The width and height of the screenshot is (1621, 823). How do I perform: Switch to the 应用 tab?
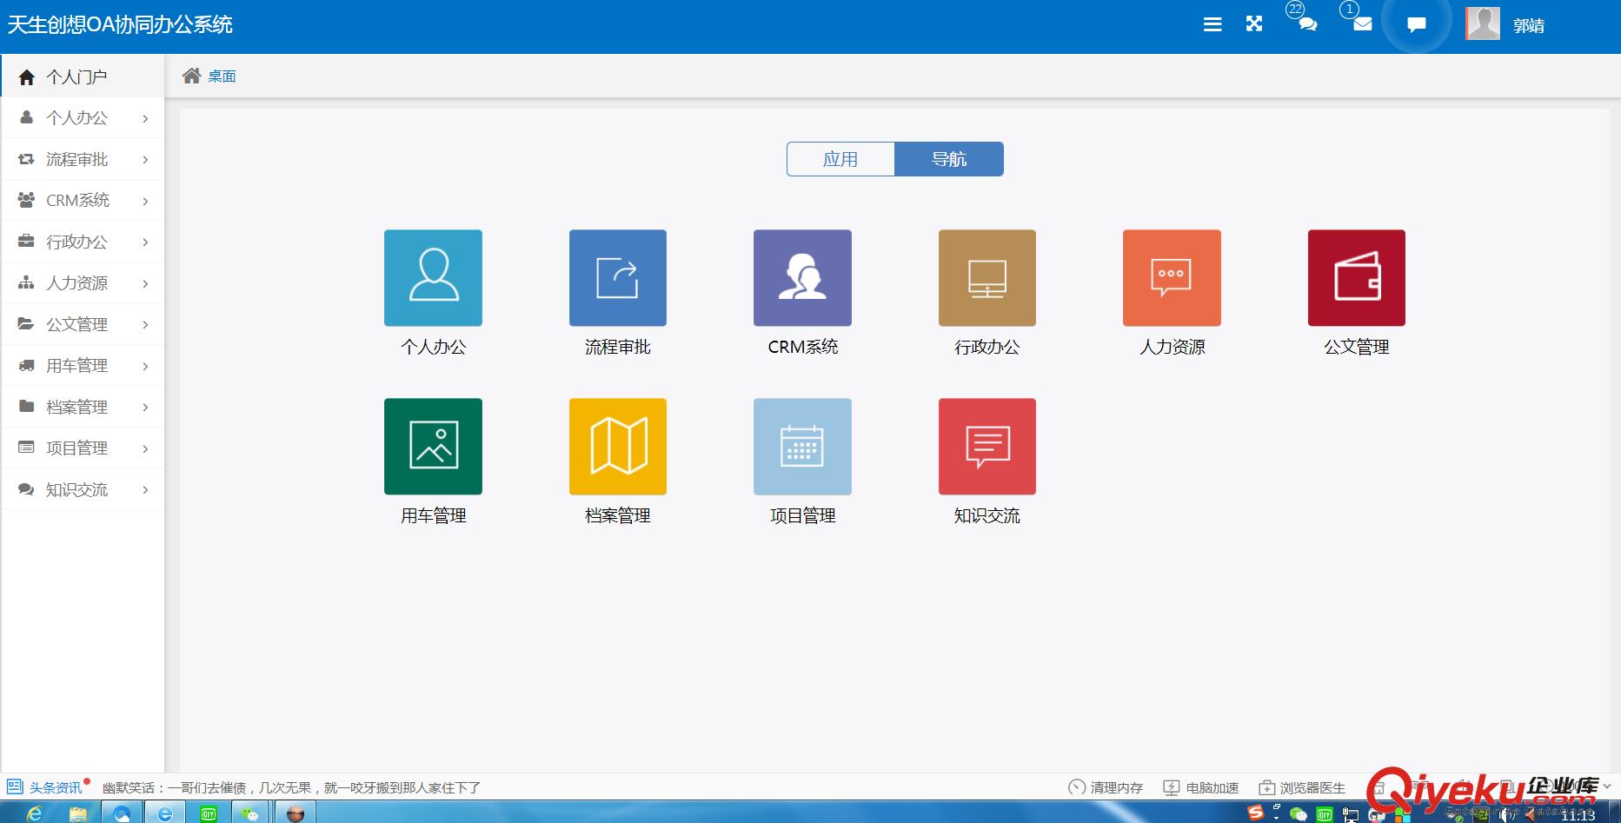click(x=840, y=159)
